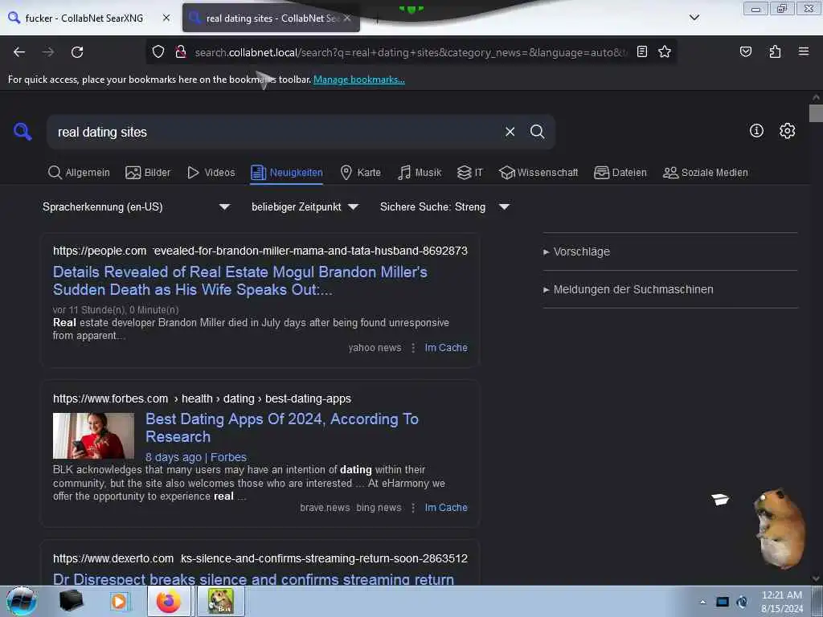Click the SearXNG magnifier logo
The image size is (823, 617).
pyautogui.click(x=23, y=131)
